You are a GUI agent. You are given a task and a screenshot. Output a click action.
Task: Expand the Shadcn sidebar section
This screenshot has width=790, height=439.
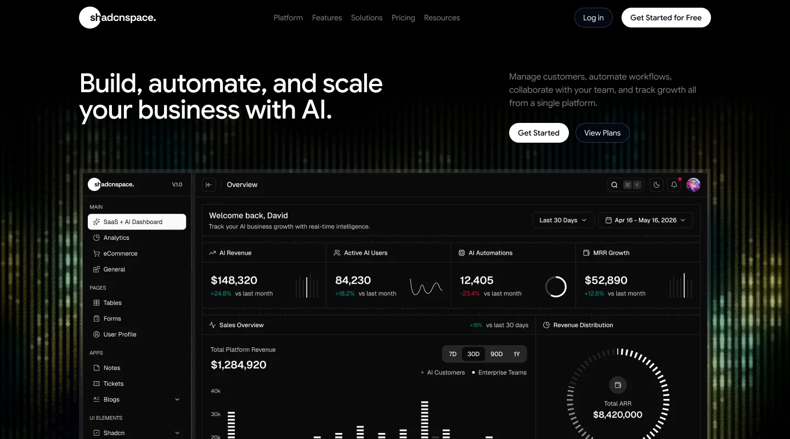point(137,433)
